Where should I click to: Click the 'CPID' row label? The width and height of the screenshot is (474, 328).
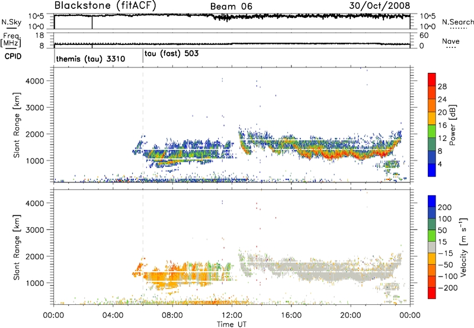pos(13,56)
